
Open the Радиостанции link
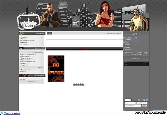(26, 58)
